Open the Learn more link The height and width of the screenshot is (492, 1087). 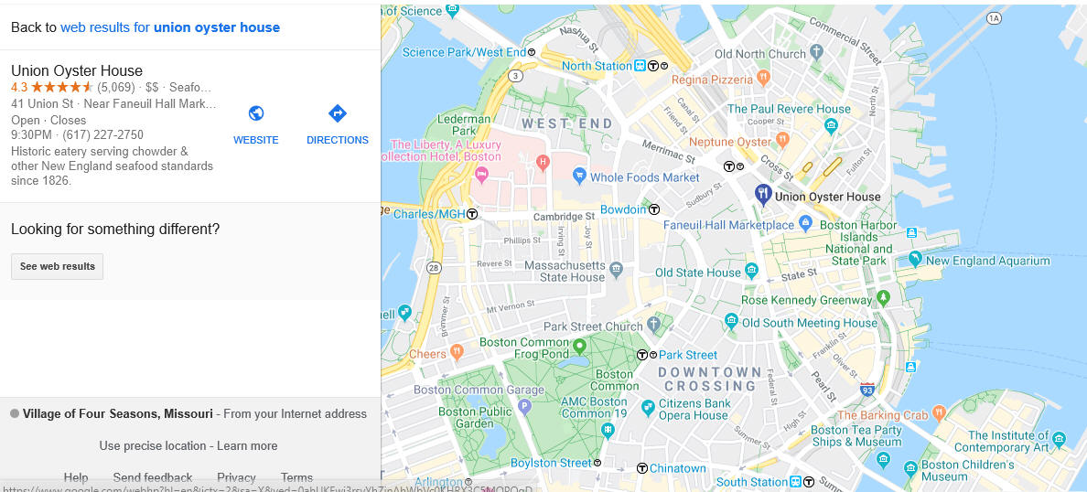tap(247, 445)
